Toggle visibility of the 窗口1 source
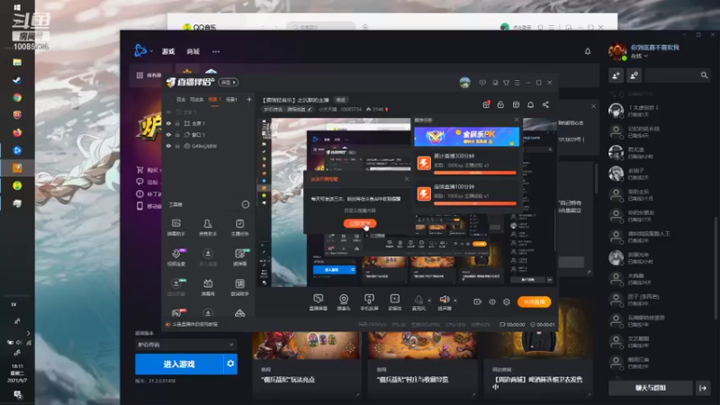 coord(168,134)
